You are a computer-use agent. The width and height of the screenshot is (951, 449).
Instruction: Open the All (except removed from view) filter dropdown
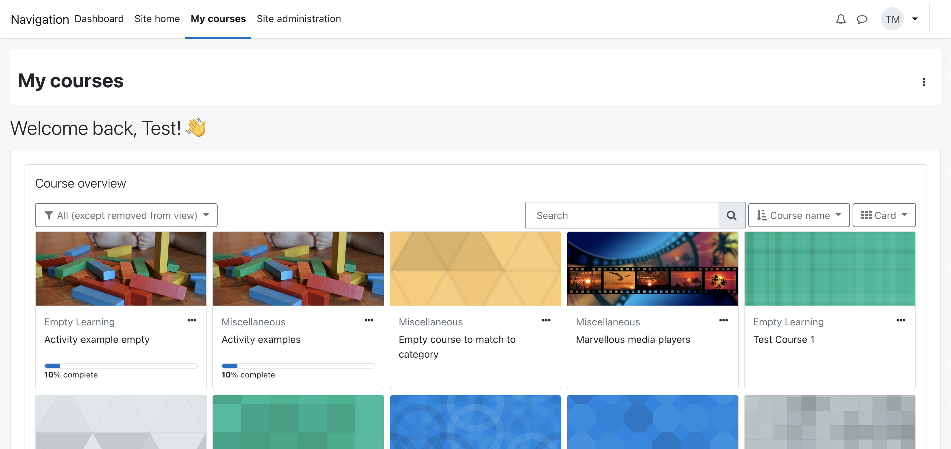(x=126, y=215)
